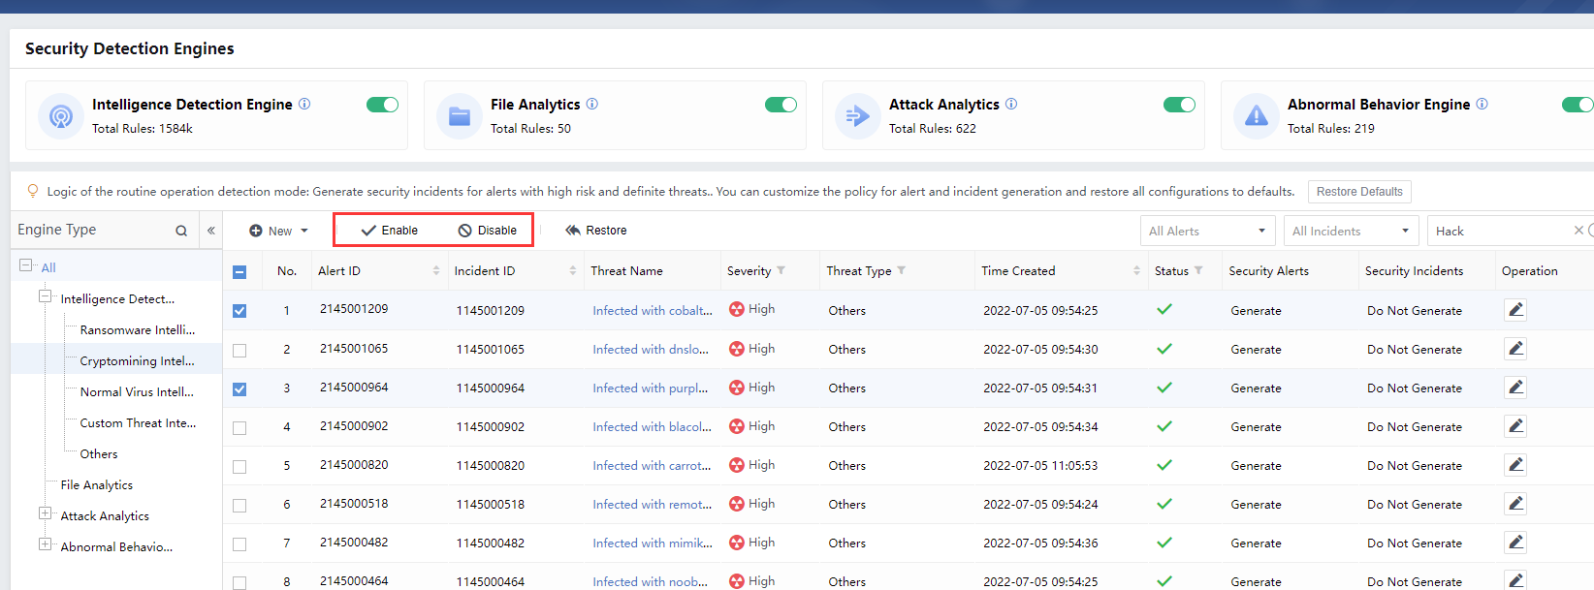Screen dimensions: 1594x590
Task: Clear the Hack search text using the X icon
Action: tap(1578, 231)
